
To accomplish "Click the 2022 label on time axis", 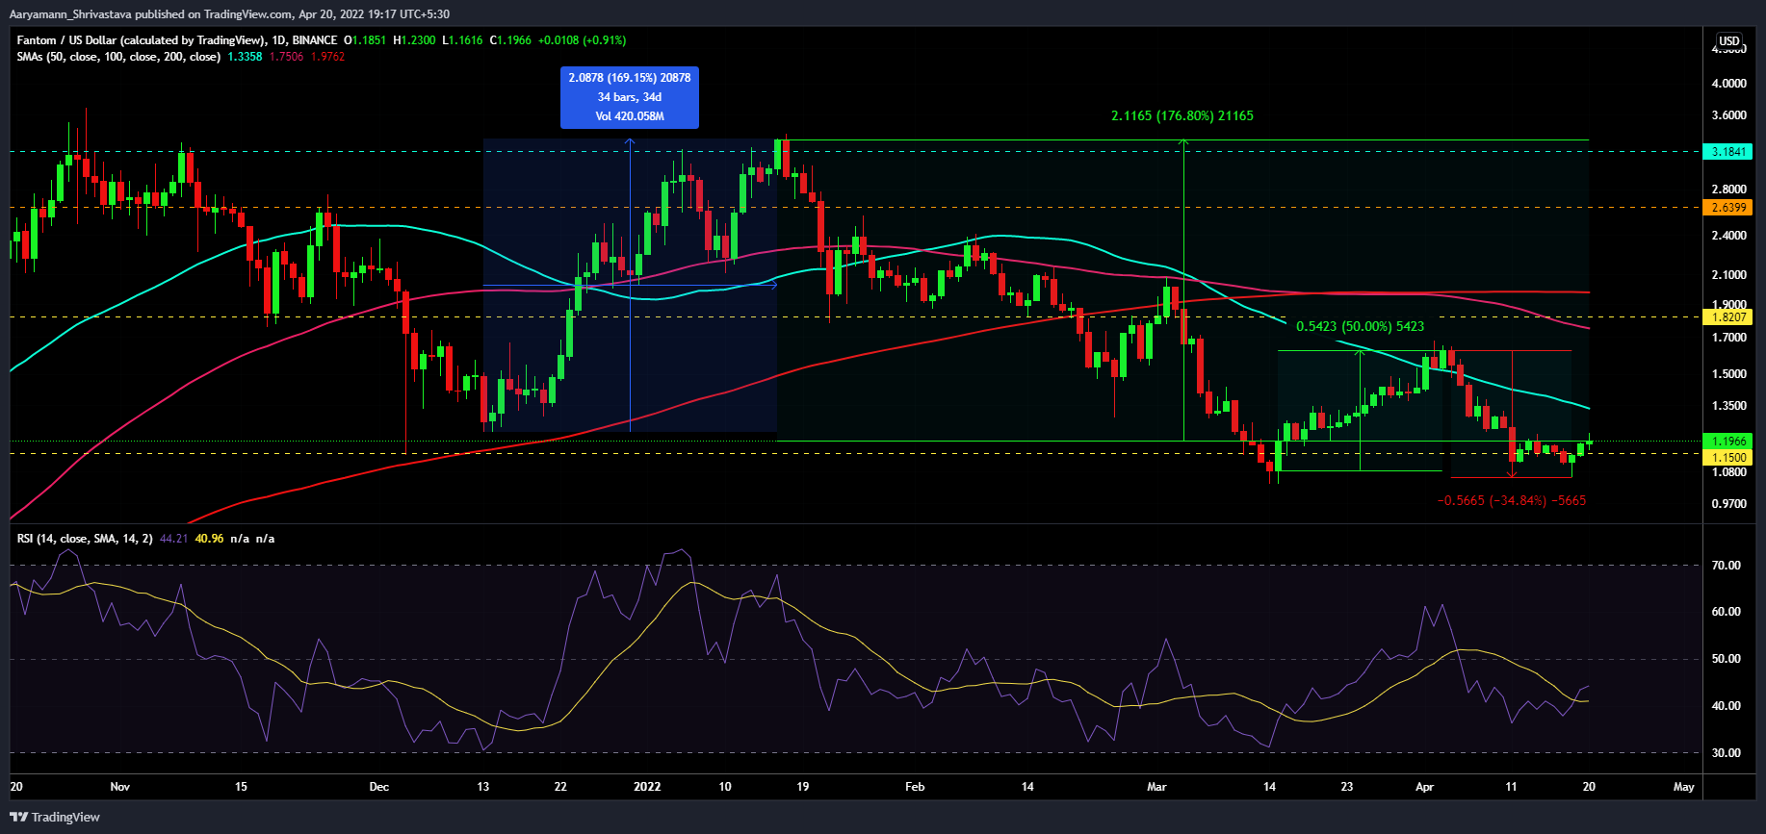I will 647,787.
